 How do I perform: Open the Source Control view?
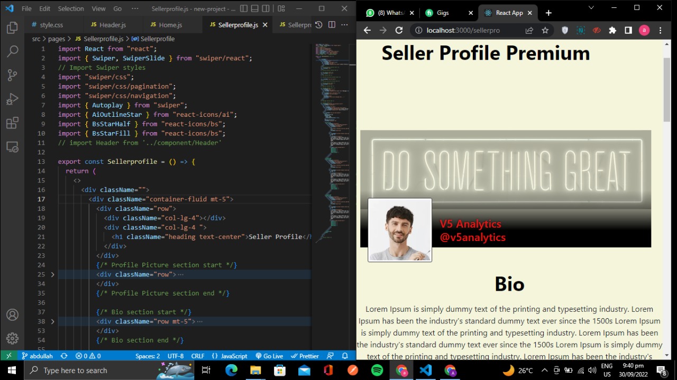12,75
